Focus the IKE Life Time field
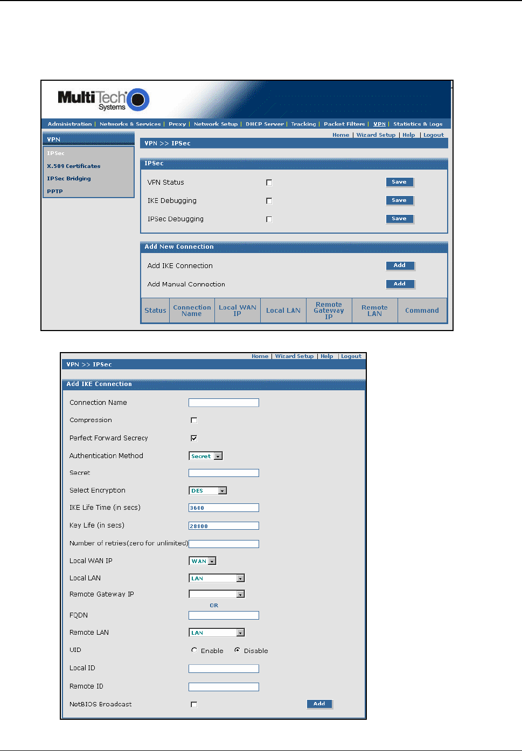 tap(224, 508)
